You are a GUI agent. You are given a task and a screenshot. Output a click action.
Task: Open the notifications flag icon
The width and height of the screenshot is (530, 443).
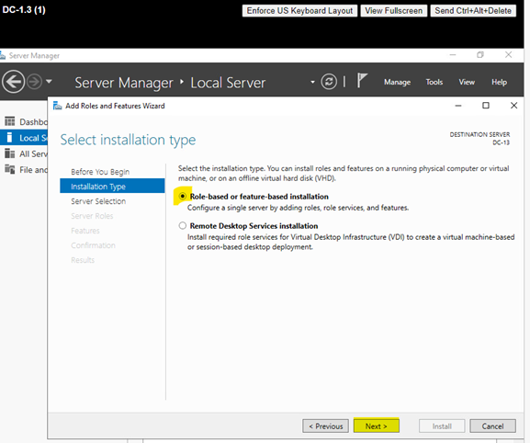pos(362,81)
